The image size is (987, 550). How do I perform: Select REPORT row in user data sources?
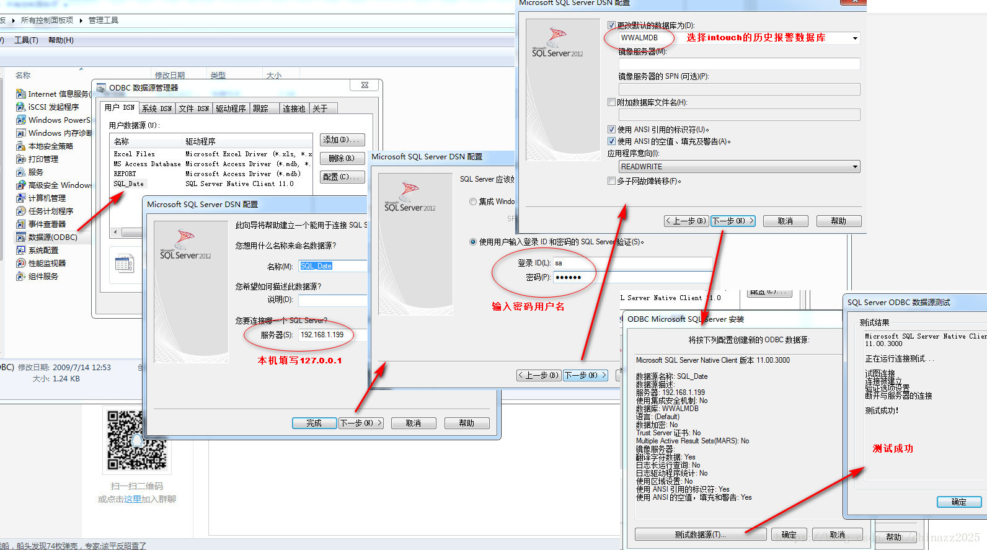(x=211, y=174)
